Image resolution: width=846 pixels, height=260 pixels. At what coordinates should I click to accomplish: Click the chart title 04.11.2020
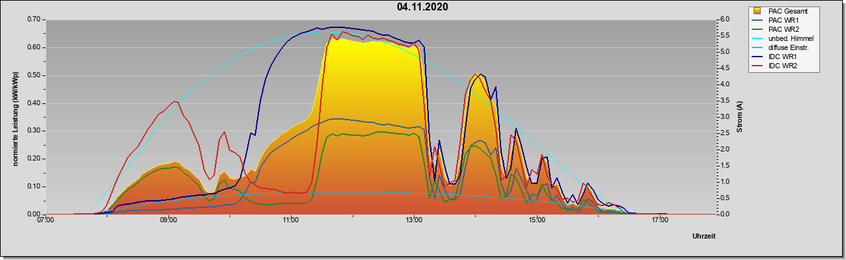(422, 7)
